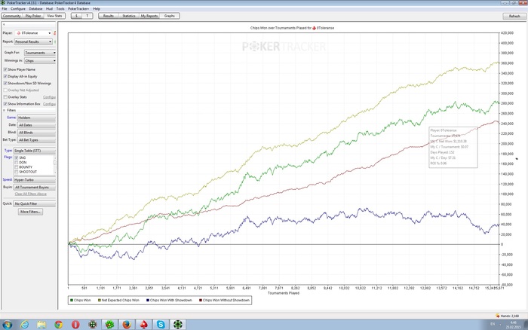Toggle Show Player Name checkbox
The width and height of the screenshot is (528, 330).
pos(5,69)
